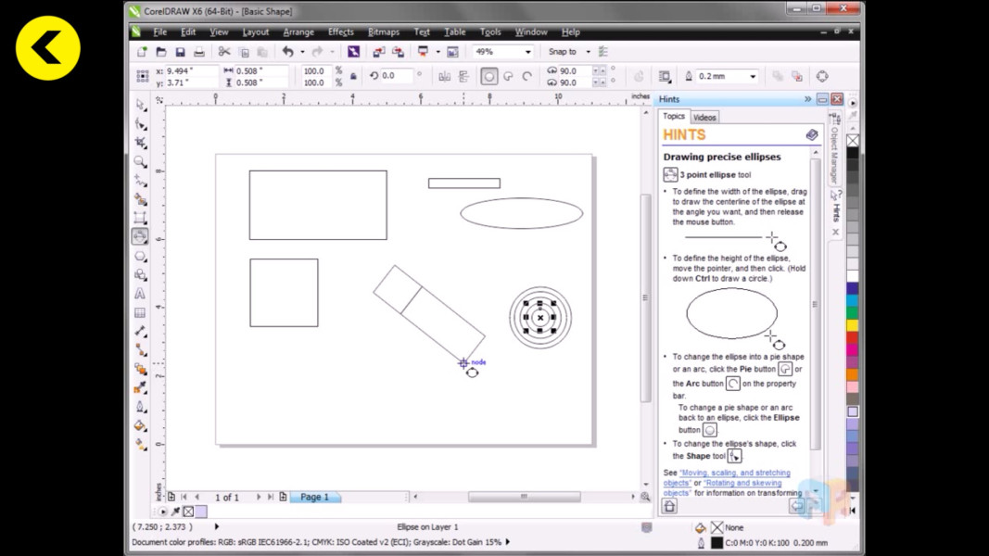Click the Hints help book icon
The height and width of the screenshot is (556, 989).
point(811,135)
